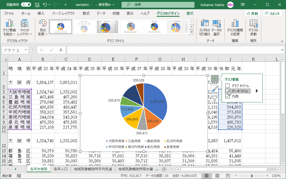Click the macro recording status bar icon
Screen dimensions: 286x179
pos(19,176)
